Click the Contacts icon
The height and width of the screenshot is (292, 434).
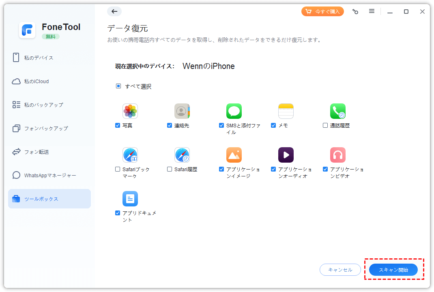pos(182,111)
